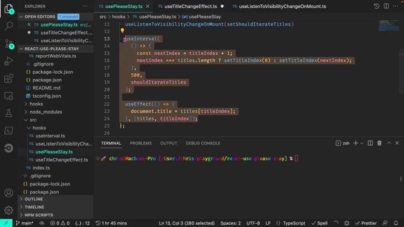404x227 pixels.
Task: Open the Accounts menu icon
Action: pyautogui.click(x=9, y=193)
